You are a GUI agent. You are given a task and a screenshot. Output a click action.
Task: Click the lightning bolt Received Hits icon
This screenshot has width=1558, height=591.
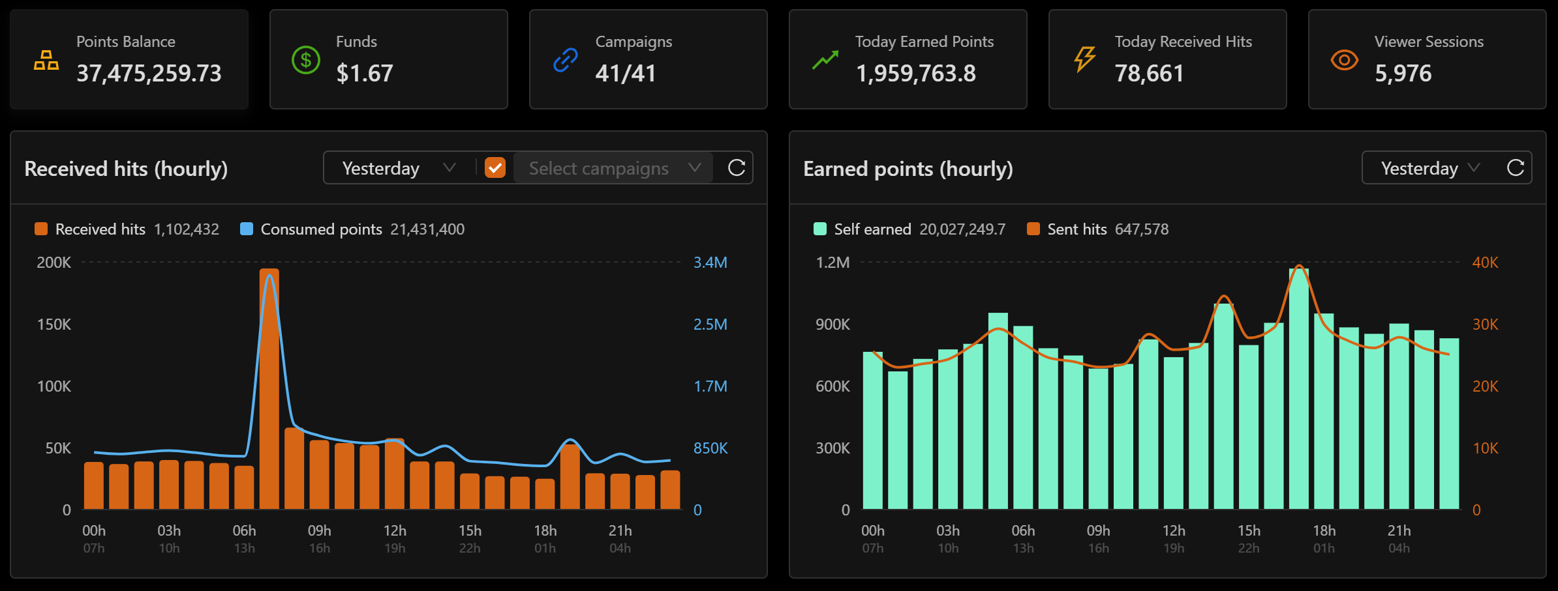click(x=1085, y=59)
